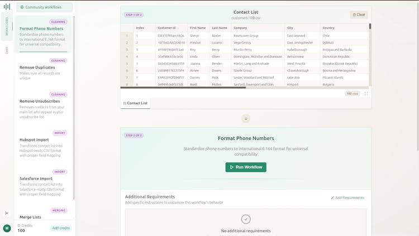This screenshot has width=419, height=236.
Task: Open the user avatar M menu
Action: click(7, 228)
